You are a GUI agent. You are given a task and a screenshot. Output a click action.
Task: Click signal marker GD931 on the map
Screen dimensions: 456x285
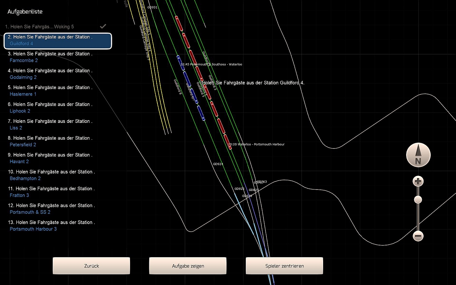152,7
